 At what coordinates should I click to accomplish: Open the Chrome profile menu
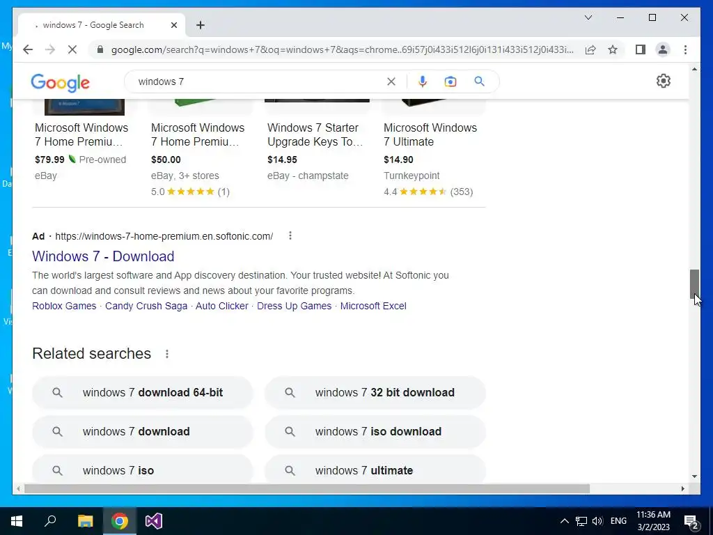(x=663, y=49)
